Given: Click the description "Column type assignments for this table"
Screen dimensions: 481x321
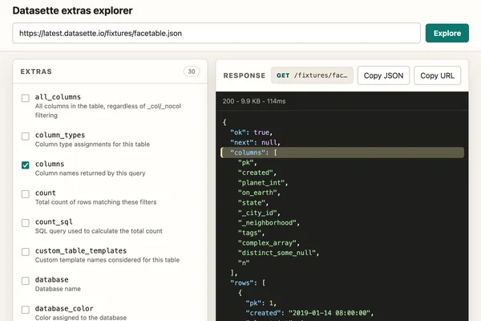Looking at the screenshot, I should click(x=92, y=144).
